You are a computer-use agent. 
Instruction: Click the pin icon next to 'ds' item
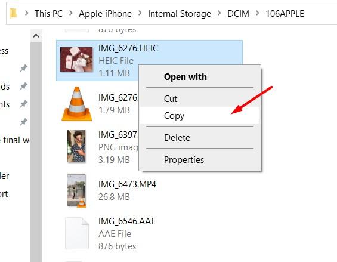tap(24, 86)
